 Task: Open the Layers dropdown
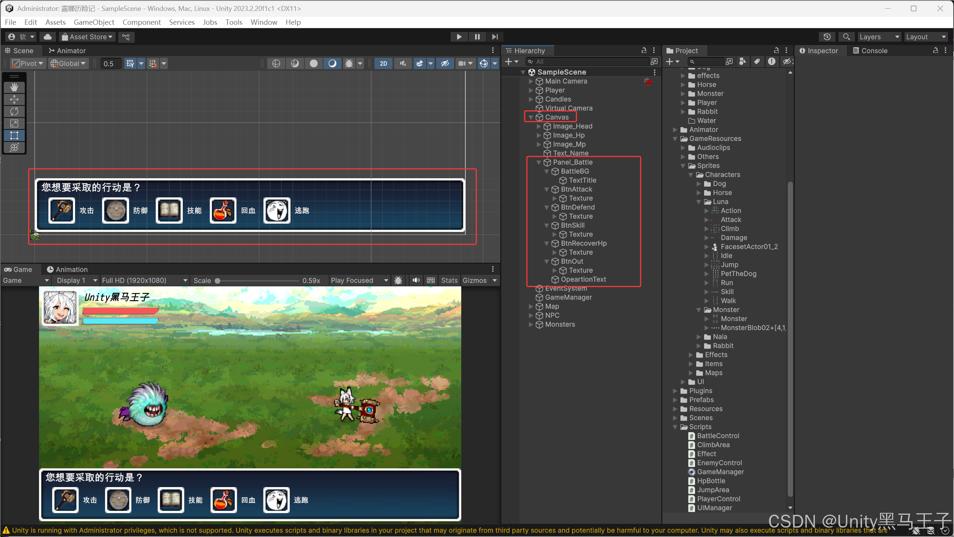(x=879, y=37)
